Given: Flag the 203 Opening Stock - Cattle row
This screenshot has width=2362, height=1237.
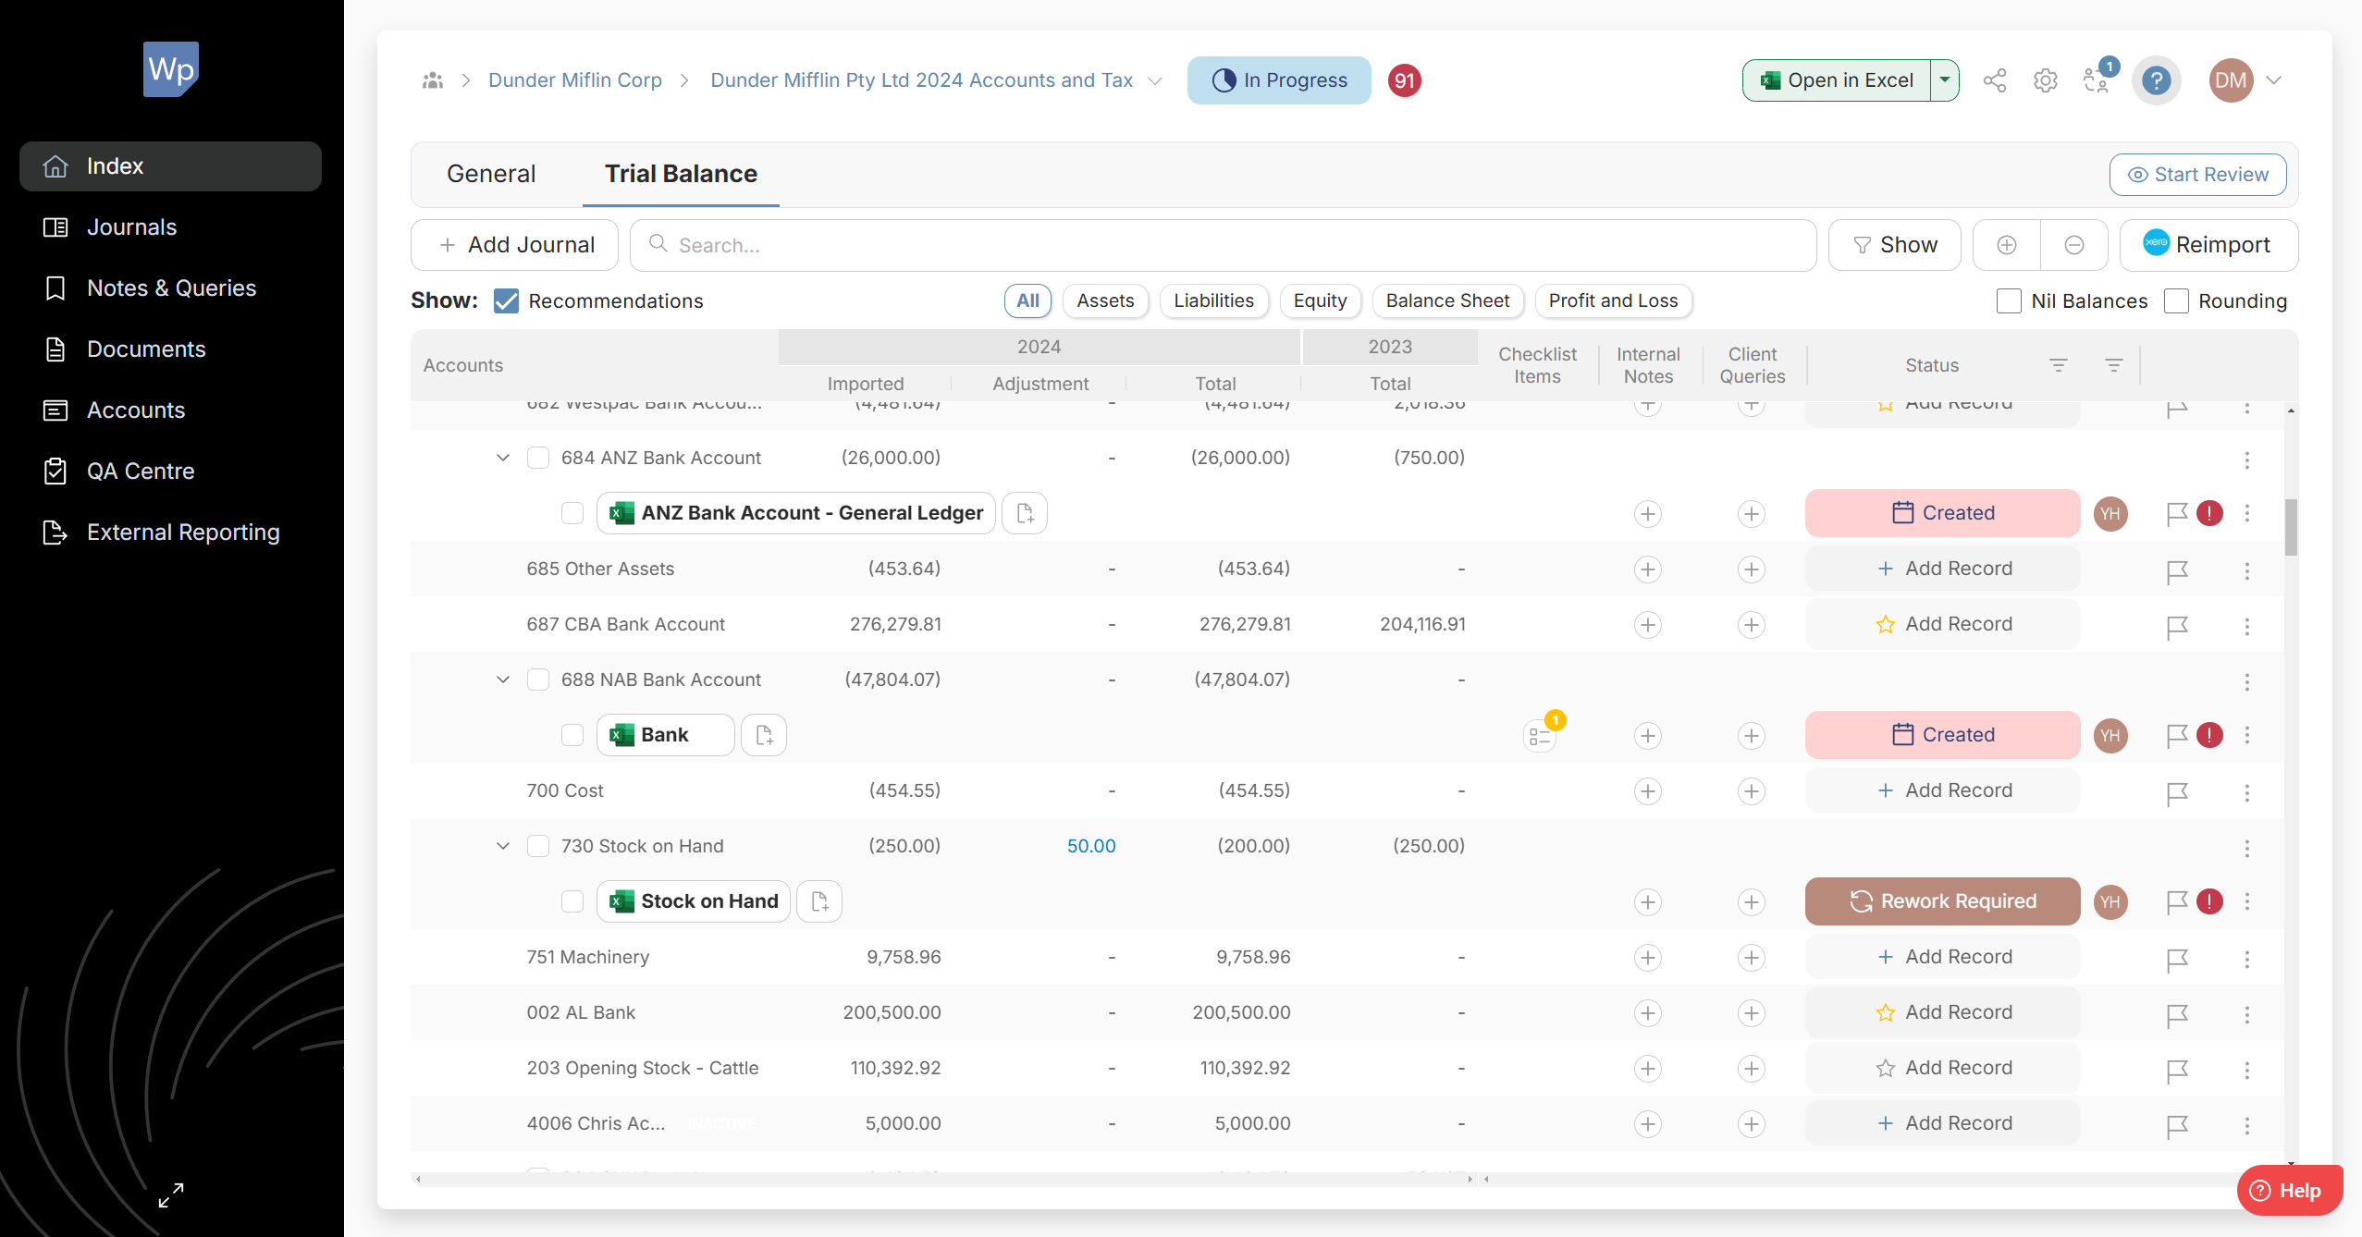Looking at the screenshot, I should click(x=2177, y=1071).
